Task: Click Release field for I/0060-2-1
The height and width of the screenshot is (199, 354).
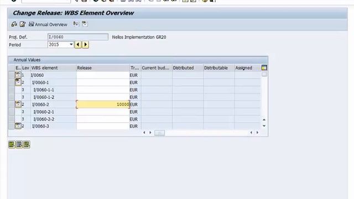Action: tap(103, 112)
